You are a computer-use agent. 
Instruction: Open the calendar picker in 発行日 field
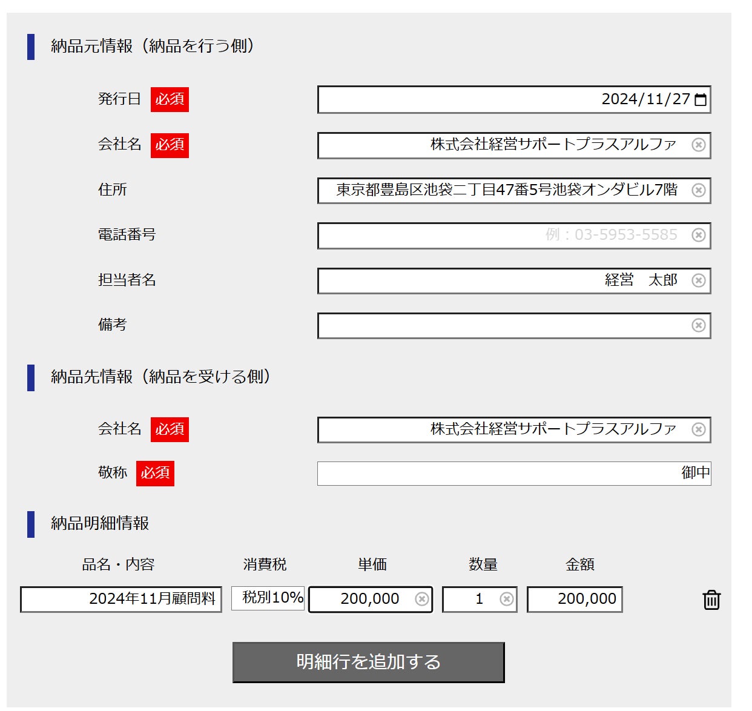(700, 100)
